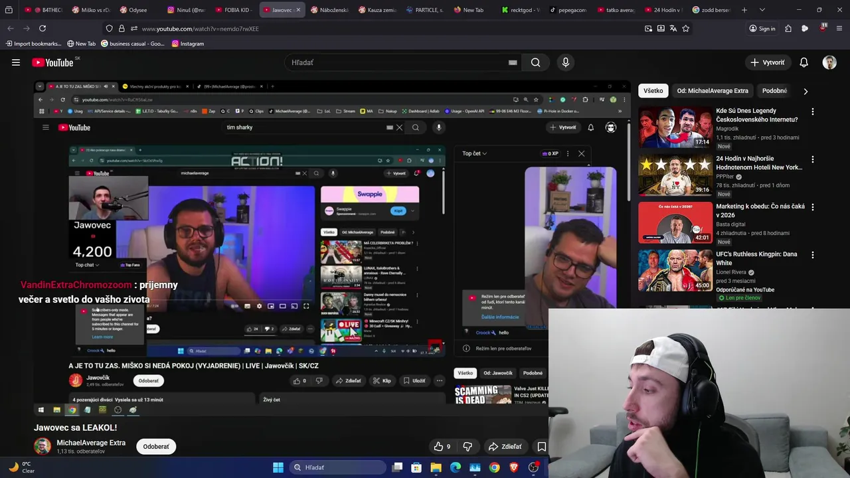Open Task View on the taskbar
Image resolution: width=850 pixels, height=478 pixels.
(x=397, y=467)
